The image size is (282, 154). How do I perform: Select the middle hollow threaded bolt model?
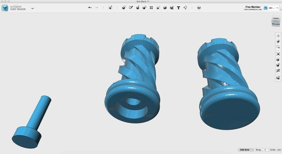(132, 79)
